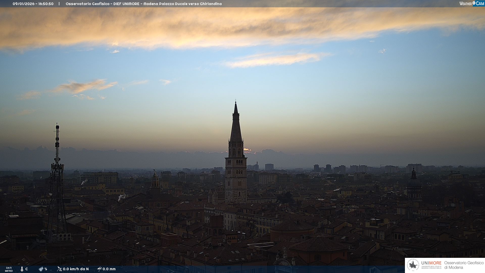The height and width of the screenshot is (273, 485).
Task: Click the rain umbrella icon
Action: pos(100,269)
